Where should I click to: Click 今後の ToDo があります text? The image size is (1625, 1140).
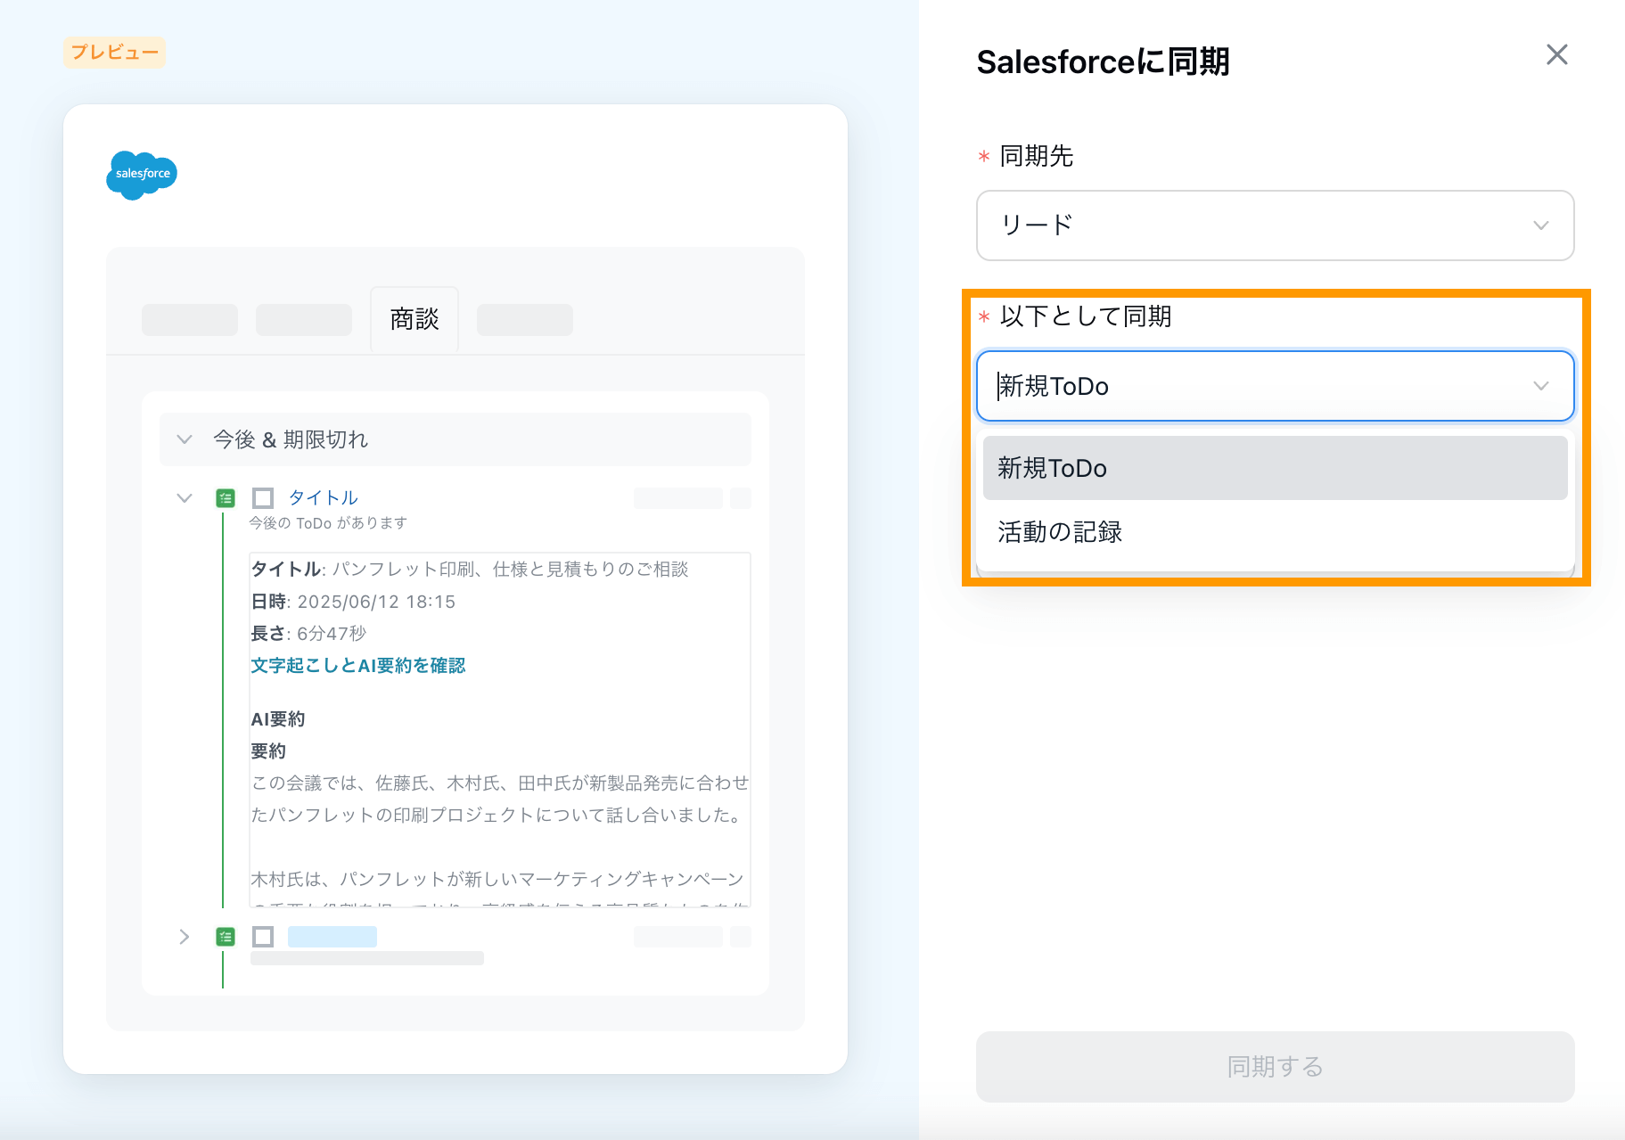[328, 523]
